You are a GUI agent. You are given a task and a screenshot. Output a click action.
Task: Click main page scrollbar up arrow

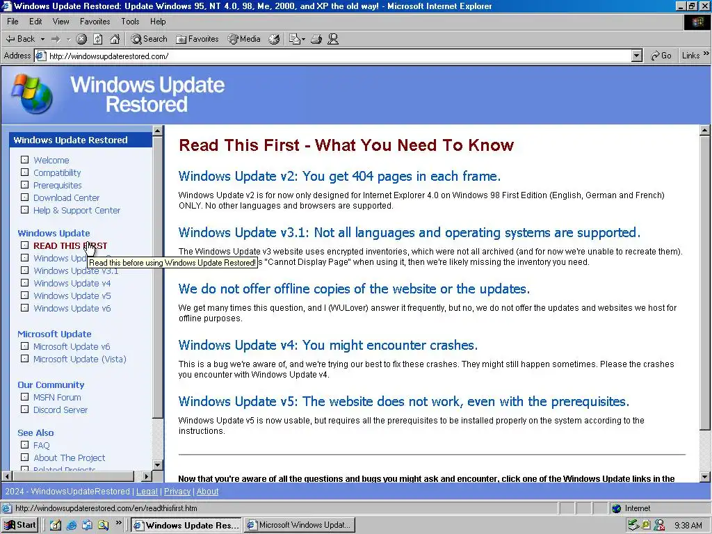coord(705,131)
